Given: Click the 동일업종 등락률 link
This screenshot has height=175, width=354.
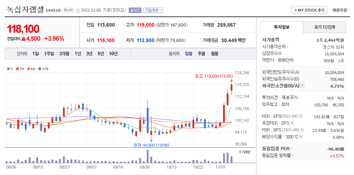Looking at the screenshot, I should (x=276, y=156).
